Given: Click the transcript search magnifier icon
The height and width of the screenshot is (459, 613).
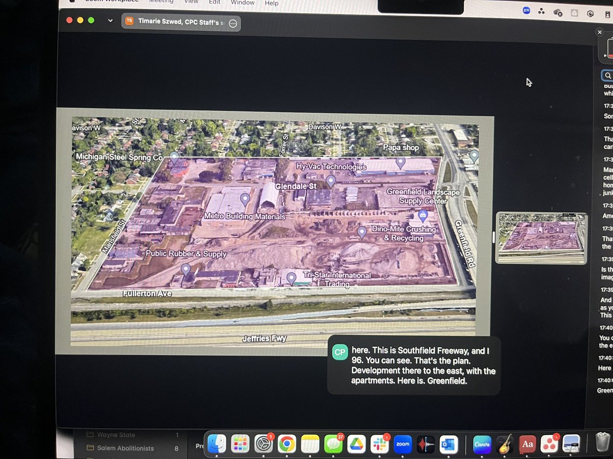Looking at the screenshot, I should (607, 75).
